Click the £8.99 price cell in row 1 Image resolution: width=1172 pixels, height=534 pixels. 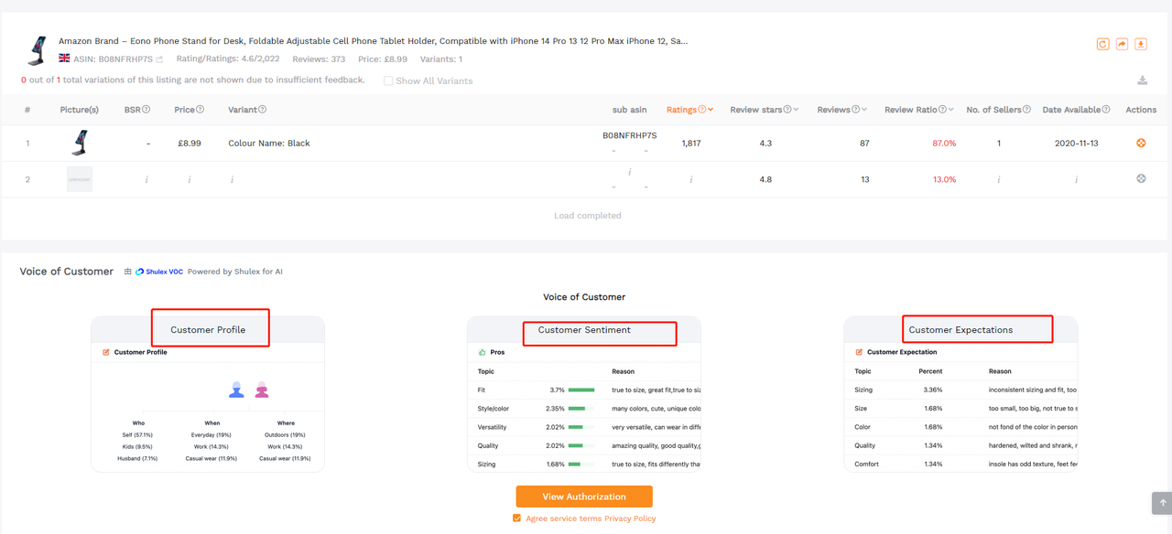coord(190,144)
